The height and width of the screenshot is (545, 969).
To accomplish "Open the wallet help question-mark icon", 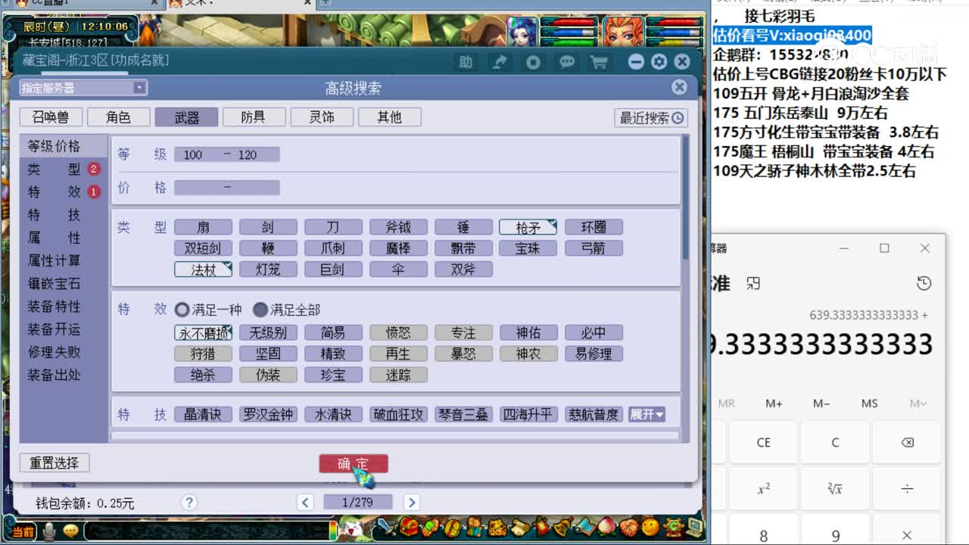I will click(189, 502).
